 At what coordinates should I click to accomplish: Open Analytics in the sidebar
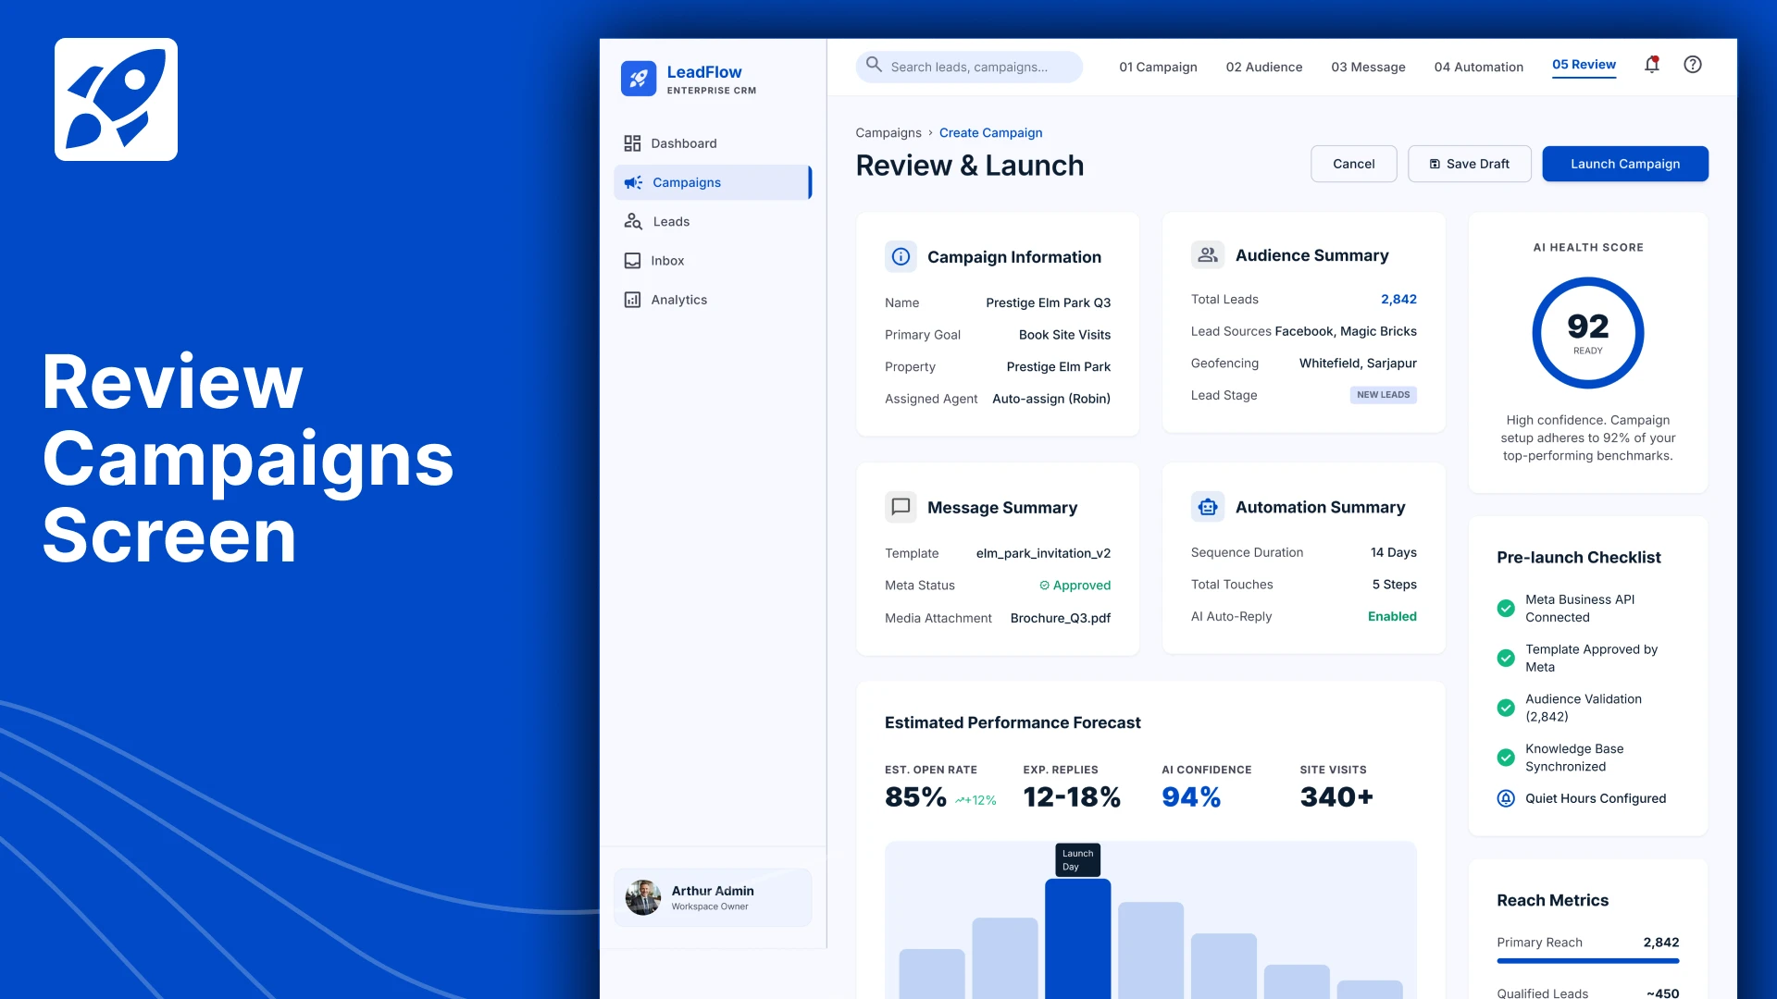pyautogui.click(x=713, y=300)
